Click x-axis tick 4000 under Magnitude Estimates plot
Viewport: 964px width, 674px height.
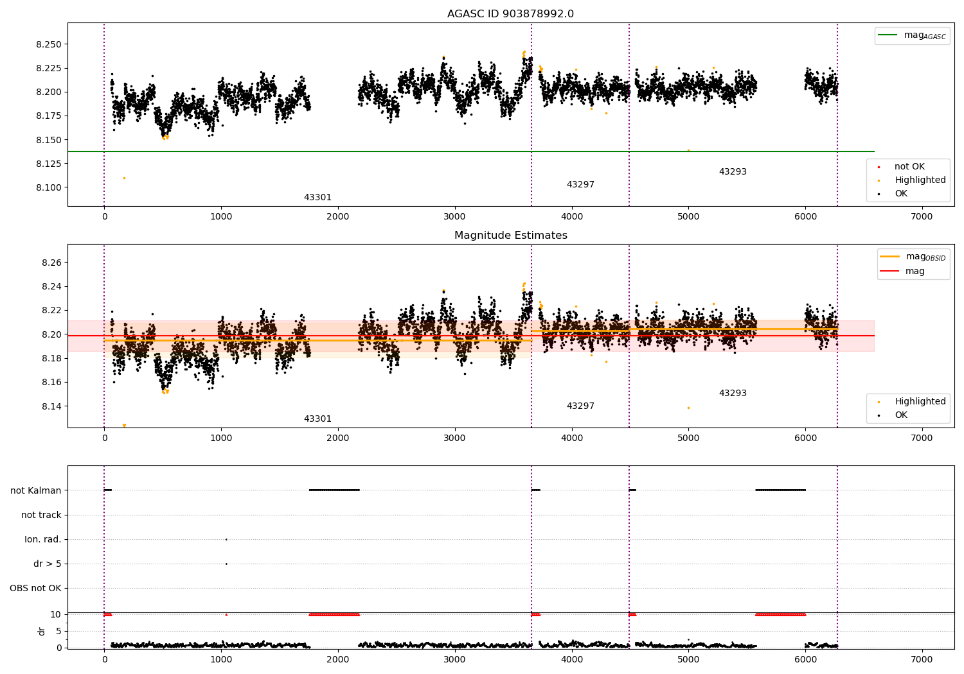(571, 438)
